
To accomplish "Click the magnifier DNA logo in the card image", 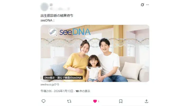I will 53,32.
